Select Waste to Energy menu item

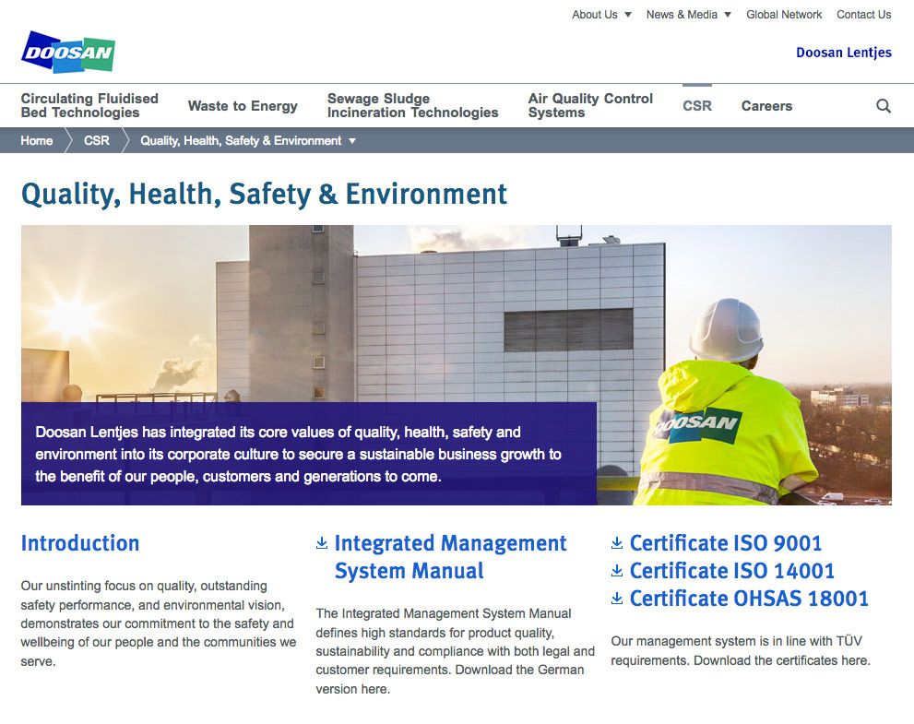pyautogui.click(x=243, y=105)
